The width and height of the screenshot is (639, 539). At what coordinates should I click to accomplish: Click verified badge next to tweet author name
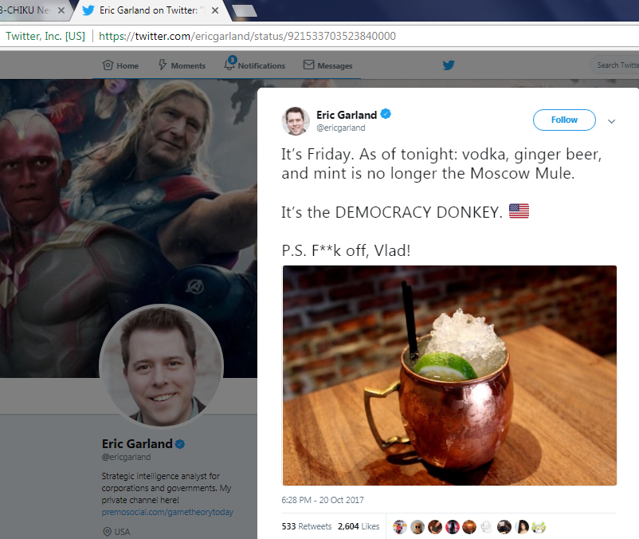[x=386, y=114]
